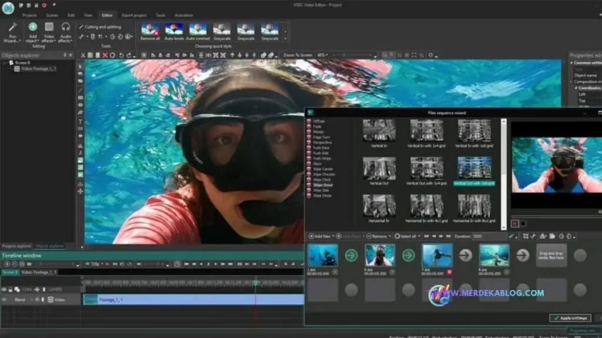This screenshot has width=602, height=338.
Task: Select the Footage_1_1 clip on timeline
Action: (x=193, y=300)
